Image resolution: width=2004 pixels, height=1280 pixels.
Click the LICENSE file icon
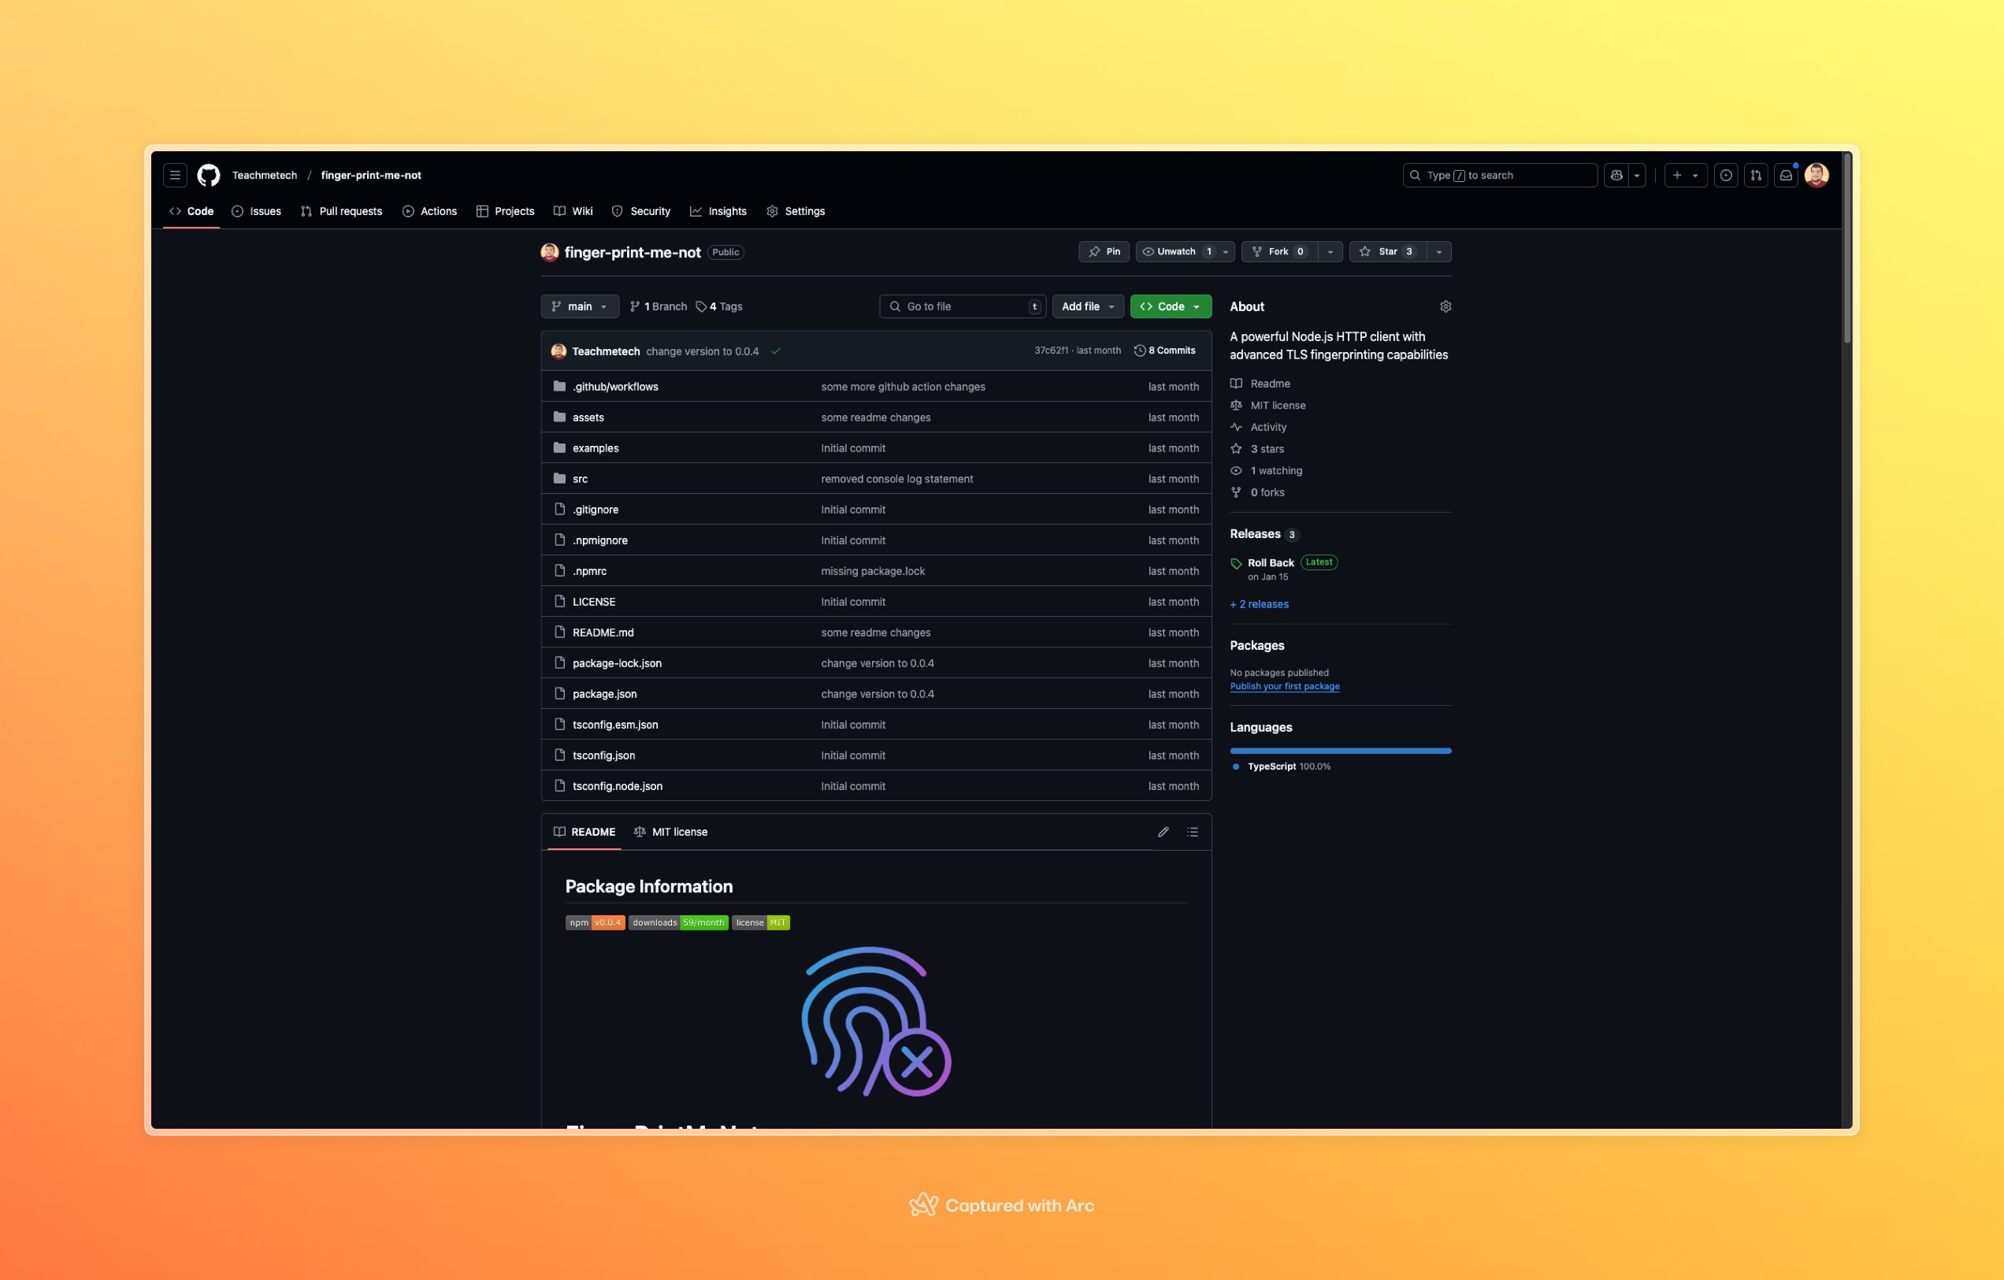[x=559, y=601]
